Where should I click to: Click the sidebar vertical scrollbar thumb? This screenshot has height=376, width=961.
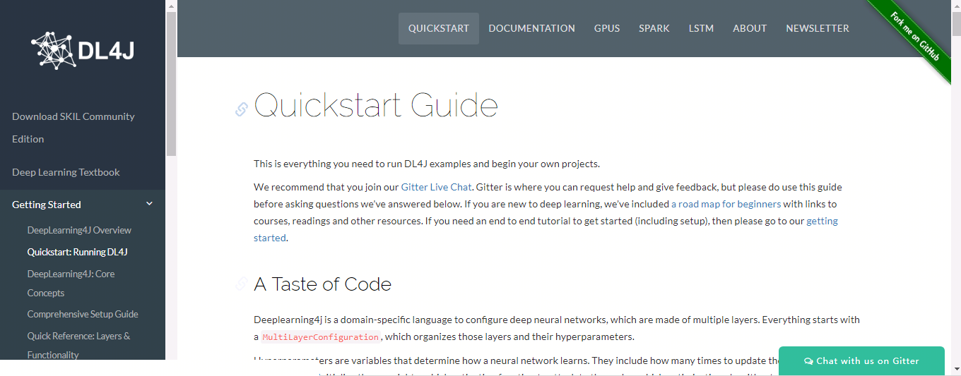[x=171, y=85]
